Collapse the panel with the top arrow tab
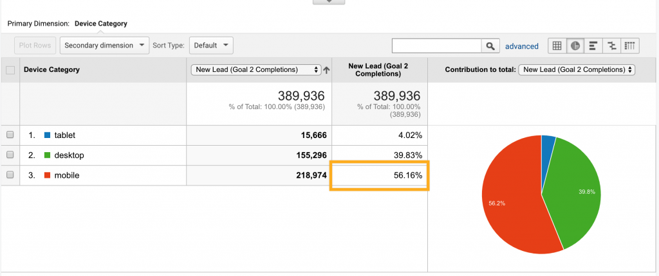 coord(329,2)
